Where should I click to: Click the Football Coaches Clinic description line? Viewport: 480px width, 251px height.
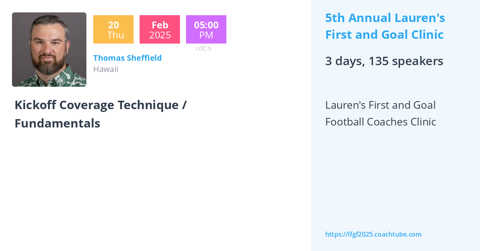380,122
